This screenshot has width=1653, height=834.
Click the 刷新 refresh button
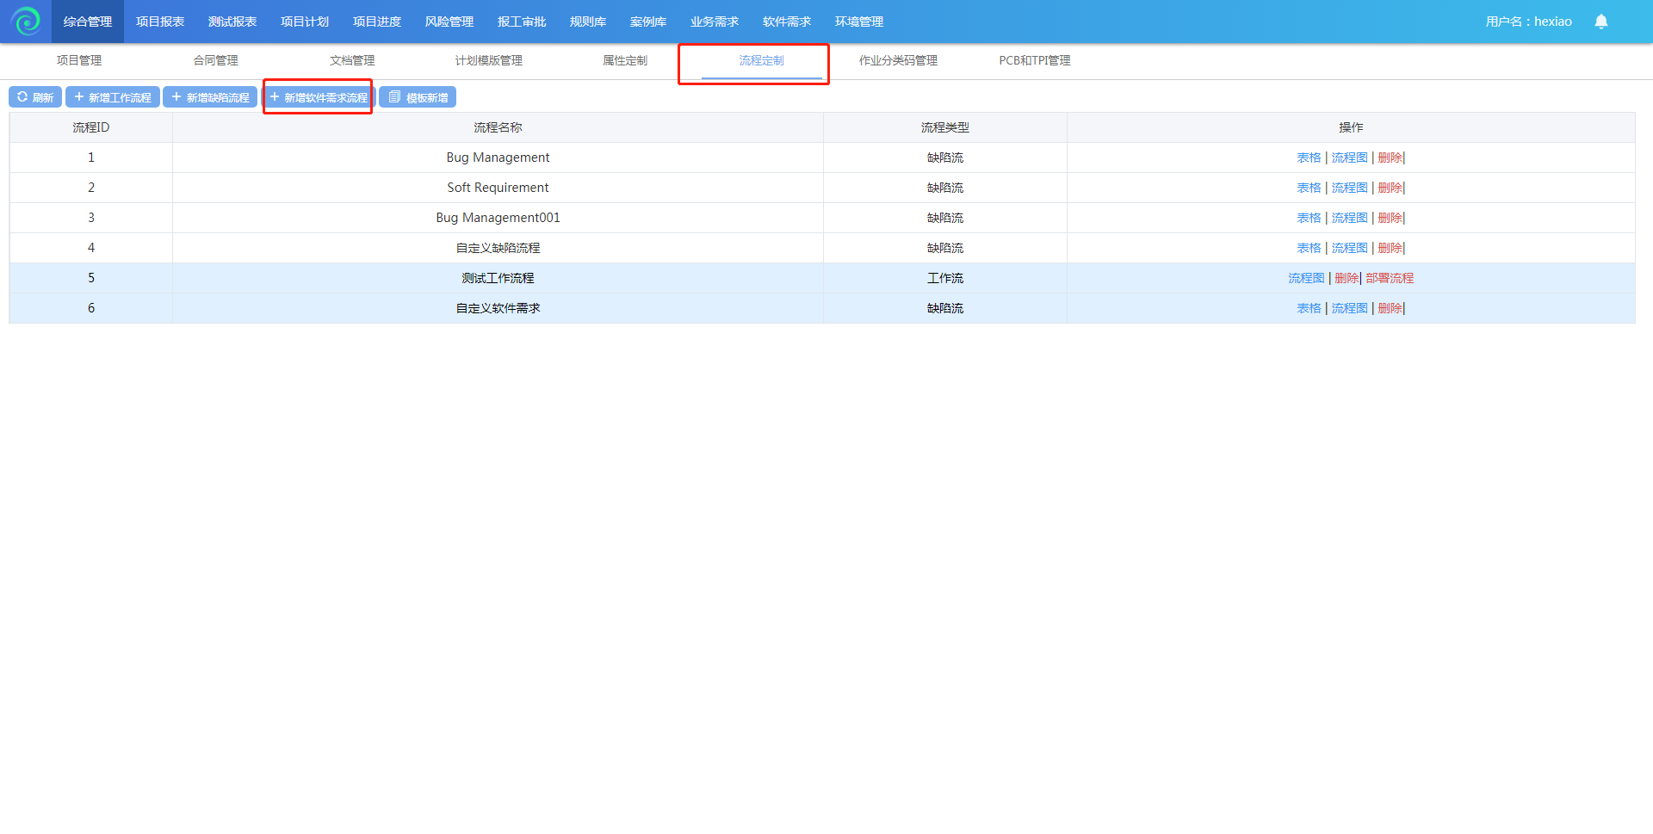35,97
